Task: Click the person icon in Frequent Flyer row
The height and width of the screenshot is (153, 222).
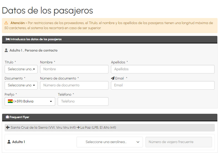Action: 9,142
